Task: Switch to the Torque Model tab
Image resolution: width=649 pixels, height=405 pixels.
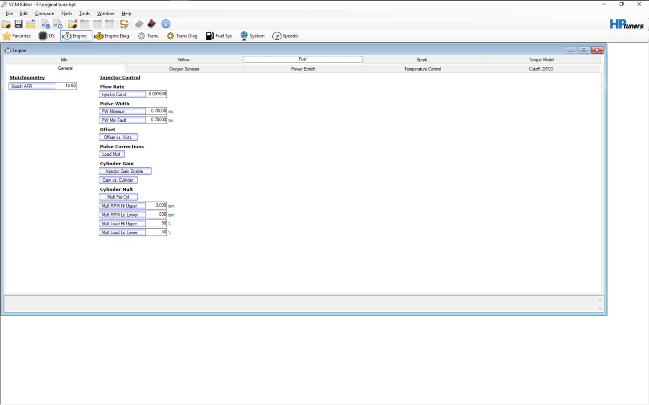Action: pyautogui.click(x=542, y=60)
